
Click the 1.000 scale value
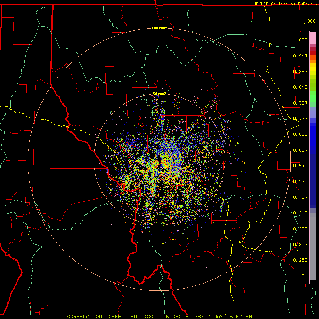coord(300,40)
